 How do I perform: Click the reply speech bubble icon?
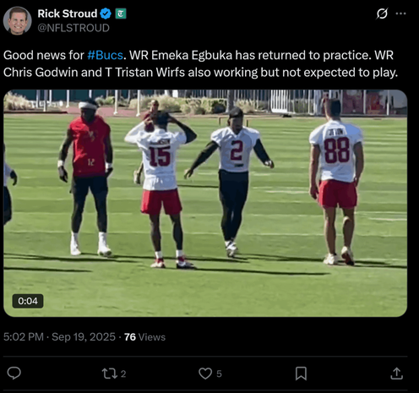(14, 374)
